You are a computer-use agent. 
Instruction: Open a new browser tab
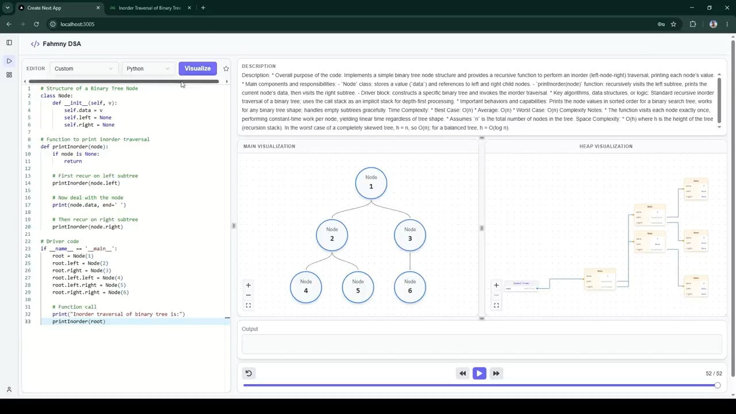(203, 8)
